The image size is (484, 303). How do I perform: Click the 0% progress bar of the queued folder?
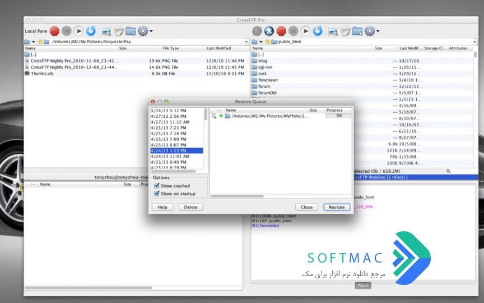tap(339, 116)
